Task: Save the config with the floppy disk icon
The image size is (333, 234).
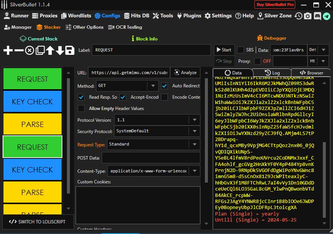Action: tap(70, 51)
